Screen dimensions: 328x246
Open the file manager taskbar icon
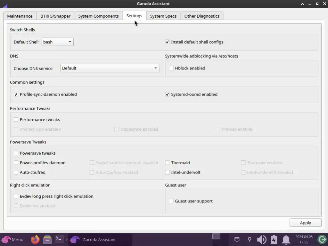47,240
